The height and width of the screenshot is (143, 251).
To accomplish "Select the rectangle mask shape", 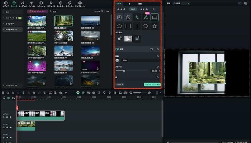I will (x=155, y=17).
